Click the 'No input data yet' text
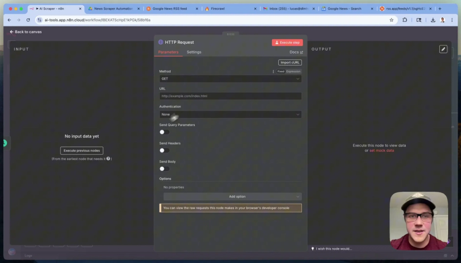461x263 pixels. [82, 136]
